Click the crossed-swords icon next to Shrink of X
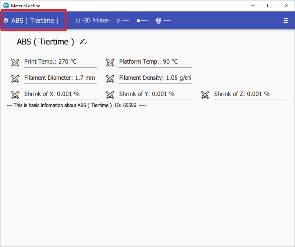Image resolution: width=295 pixels, height=247 pixels. coord(15,95)
